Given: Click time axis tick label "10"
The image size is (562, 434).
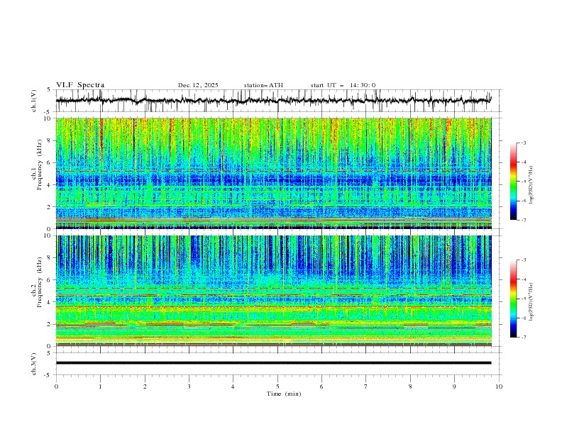Looking at the screenshot, I should click(x=499, y=386).
